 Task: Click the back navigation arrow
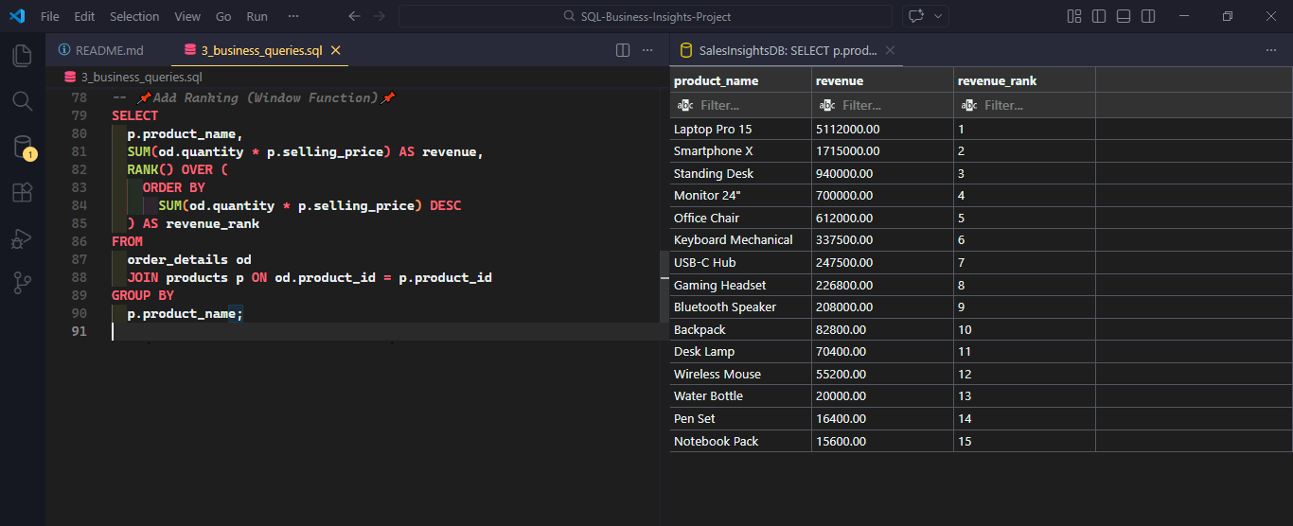tap(354, 16)
